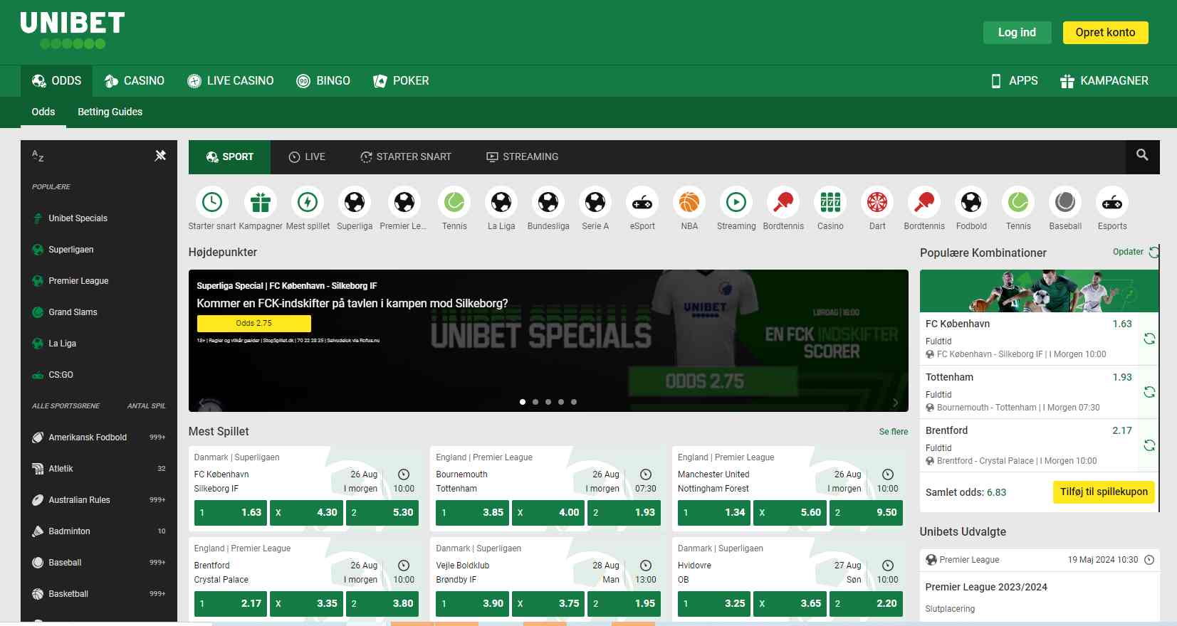Bet on FC København win at 1.63

[231, 512]
